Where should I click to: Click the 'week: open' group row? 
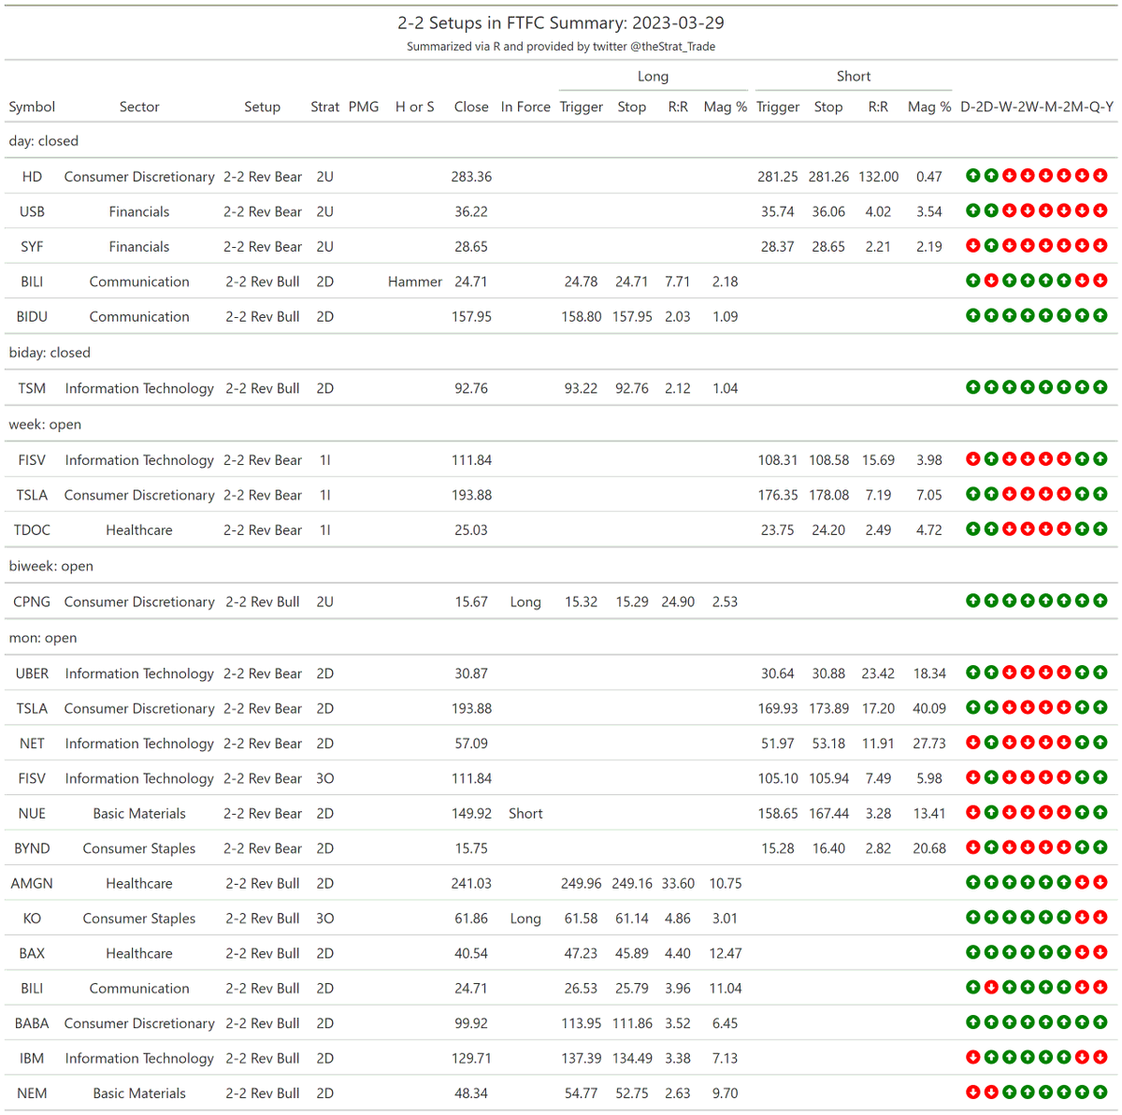pyautogui.click(x=561, y=425)
